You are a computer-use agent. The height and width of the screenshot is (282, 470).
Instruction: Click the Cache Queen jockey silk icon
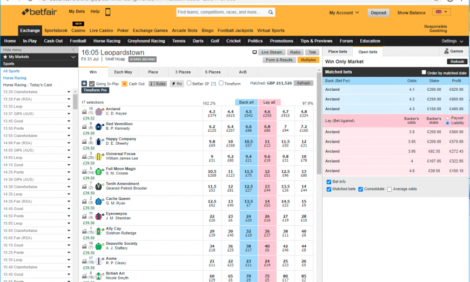pos(99,202)
